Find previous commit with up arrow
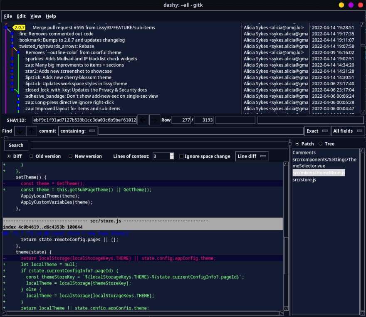Image resolution: width=366 pixels, height=317 pixels. point(31,131)
